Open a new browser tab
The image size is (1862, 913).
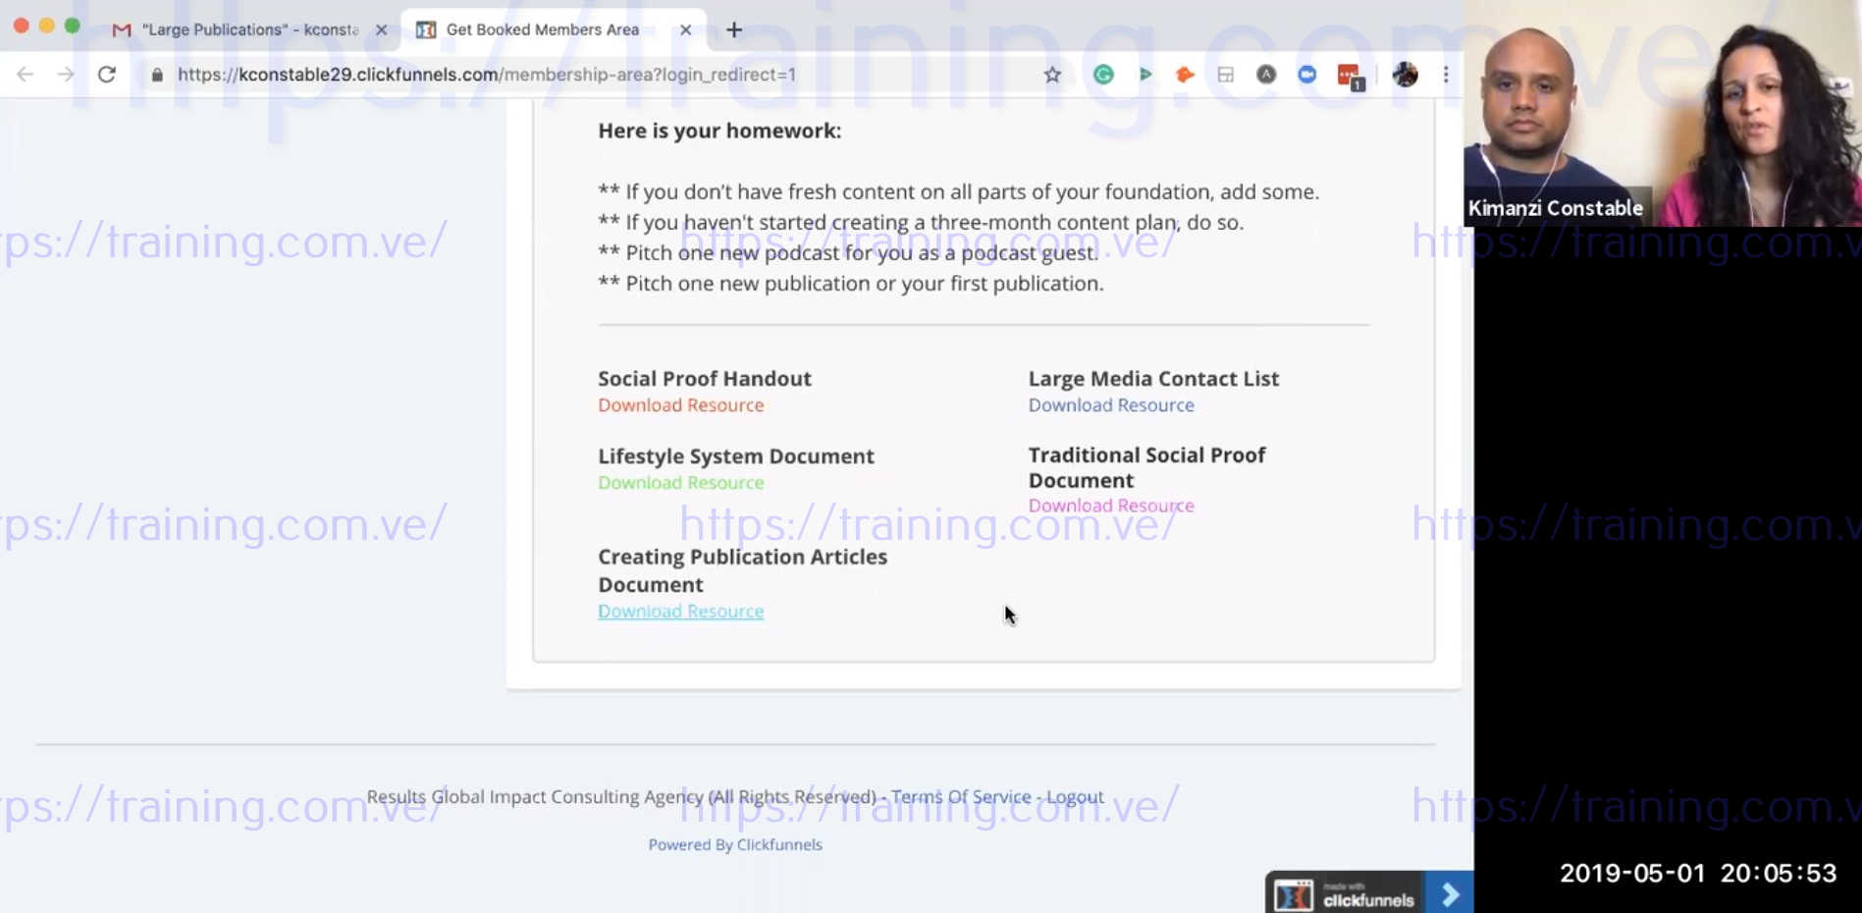pos(734,29)
